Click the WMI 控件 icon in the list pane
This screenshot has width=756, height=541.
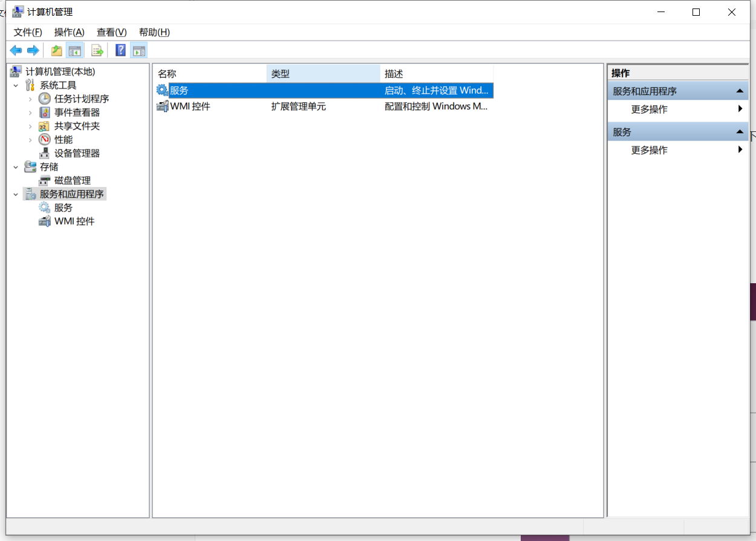(162, 107)
